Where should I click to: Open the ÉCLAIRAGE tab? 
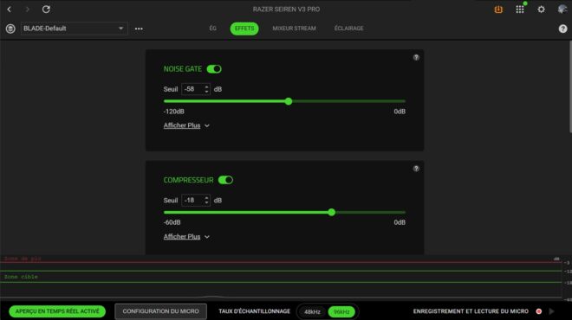tap(348, 29)
